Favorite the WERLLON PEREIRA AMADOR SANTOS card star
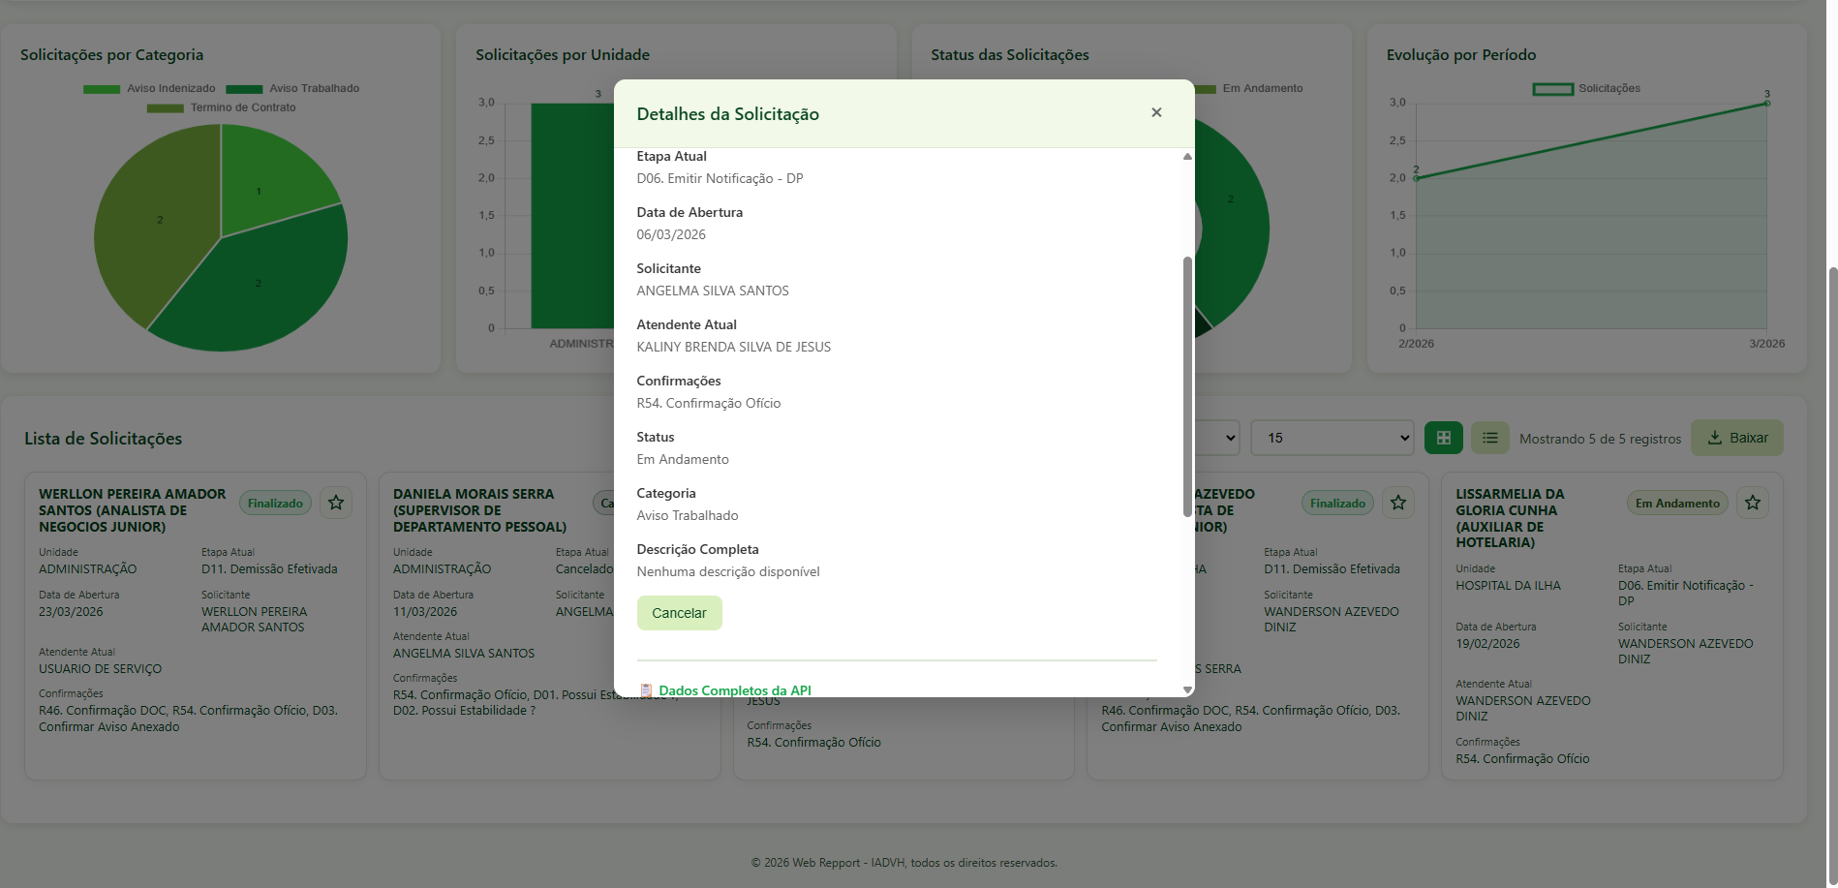Screen dimensions: 1838x888 click(x=336, y=503)
